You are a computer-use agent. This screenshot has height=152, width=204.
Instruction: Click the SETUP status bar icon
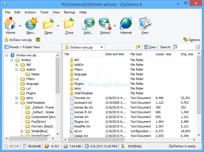point(6,146)
